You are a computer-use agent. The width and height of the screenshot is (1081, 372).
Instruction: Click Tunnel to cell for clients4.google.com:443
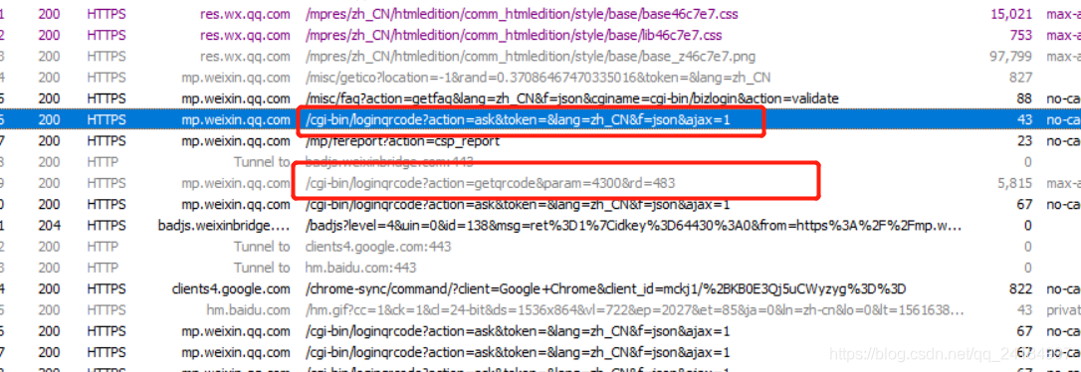point(262,248)
